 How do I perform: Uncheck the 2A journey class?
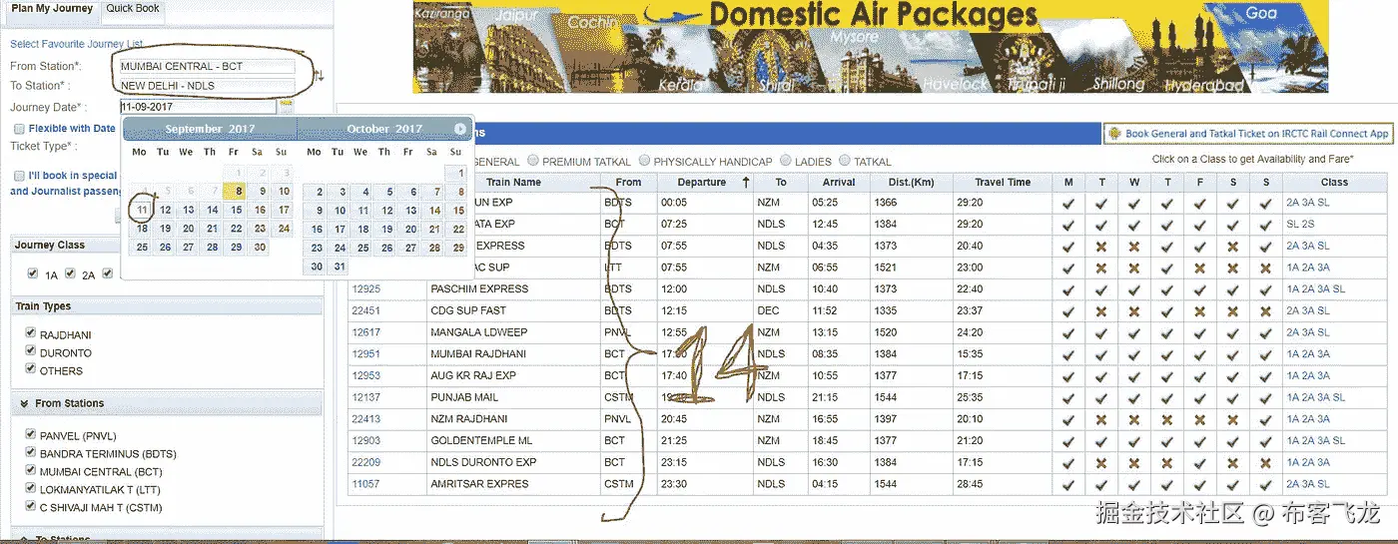(x=71, y=273)
